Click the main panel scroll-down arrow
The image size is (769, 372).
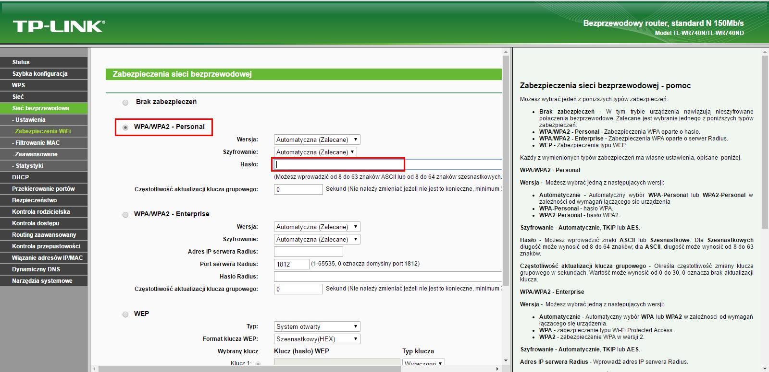(506, 360)
